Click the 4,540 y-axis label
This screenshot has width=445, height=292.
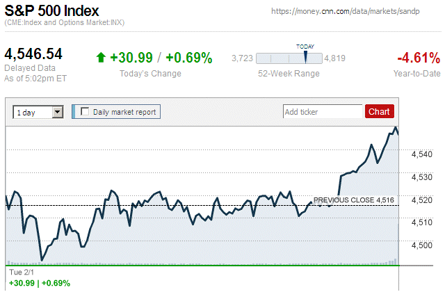(423, 154)
